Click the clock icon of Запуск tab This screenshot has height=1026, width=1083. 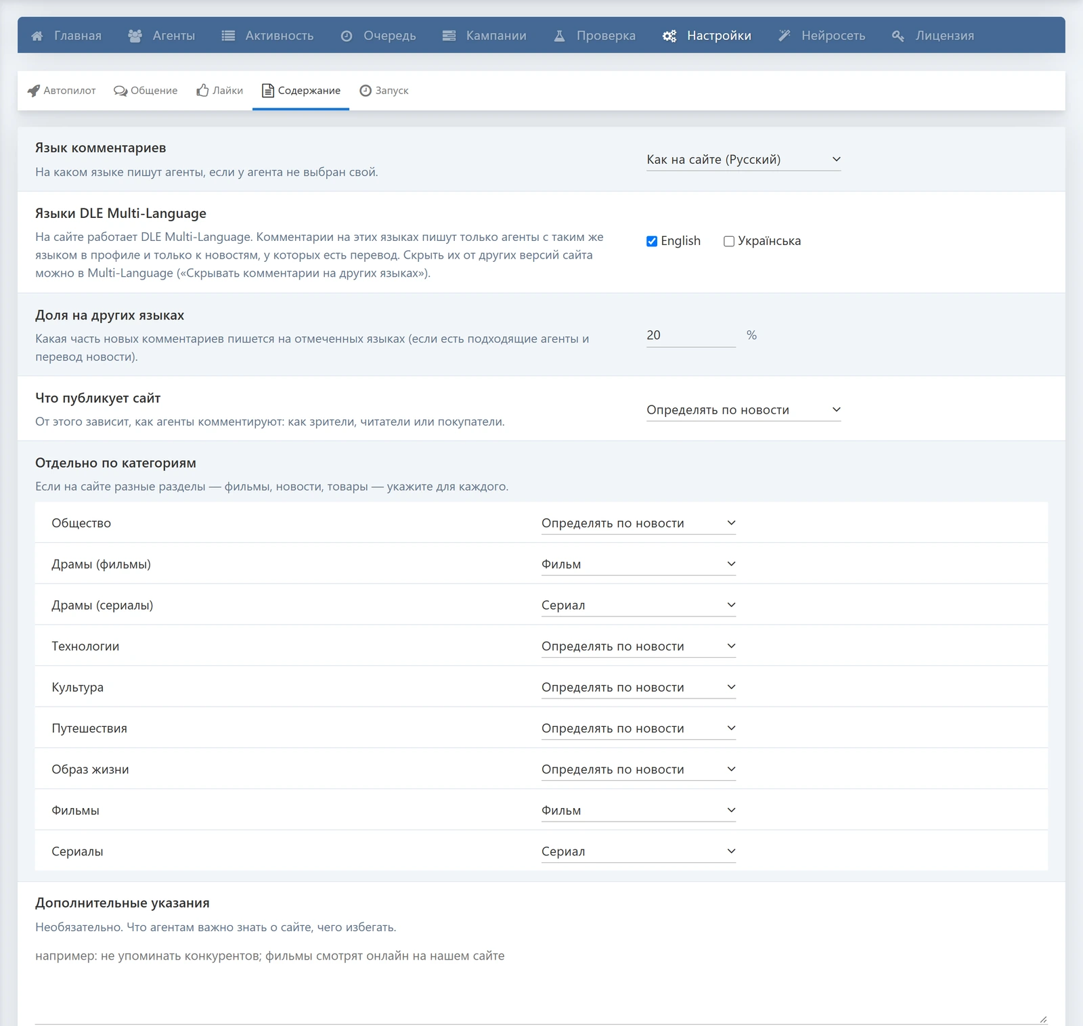pyautogui.click(x=366, y=91)
